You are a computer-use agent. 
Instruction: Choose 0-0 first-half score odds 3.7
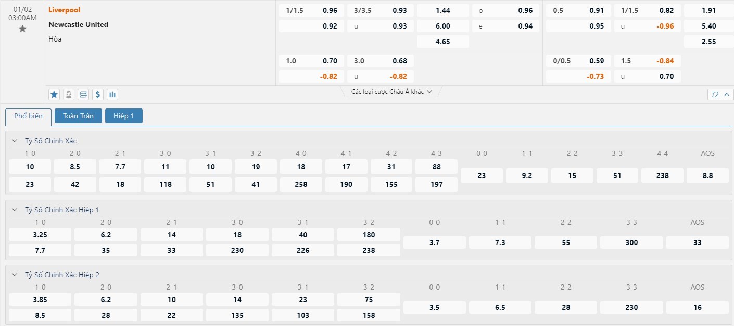(434, 242)
